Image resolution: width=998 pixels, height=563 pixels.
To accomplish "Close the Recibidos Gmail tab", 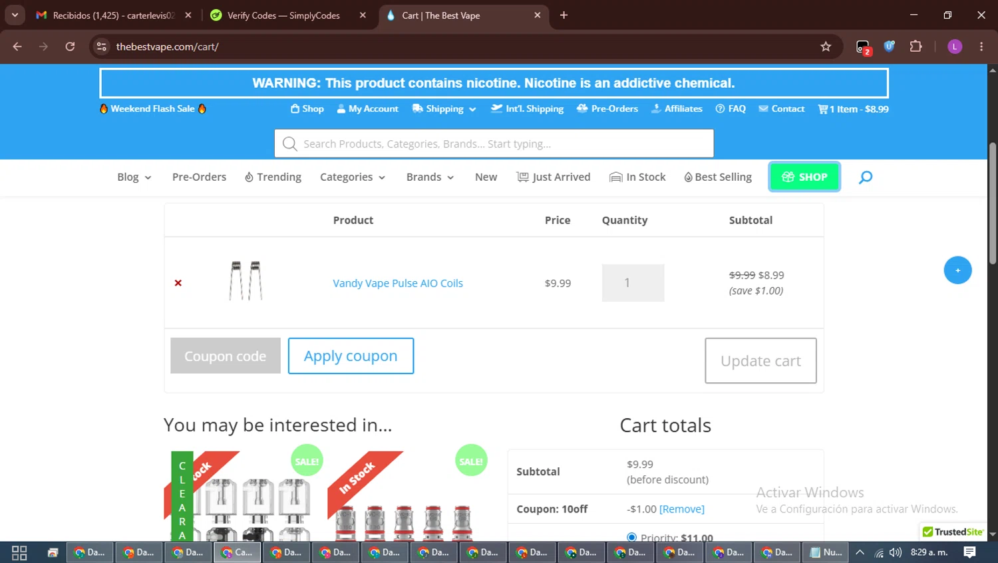I will tap(188, 15).
